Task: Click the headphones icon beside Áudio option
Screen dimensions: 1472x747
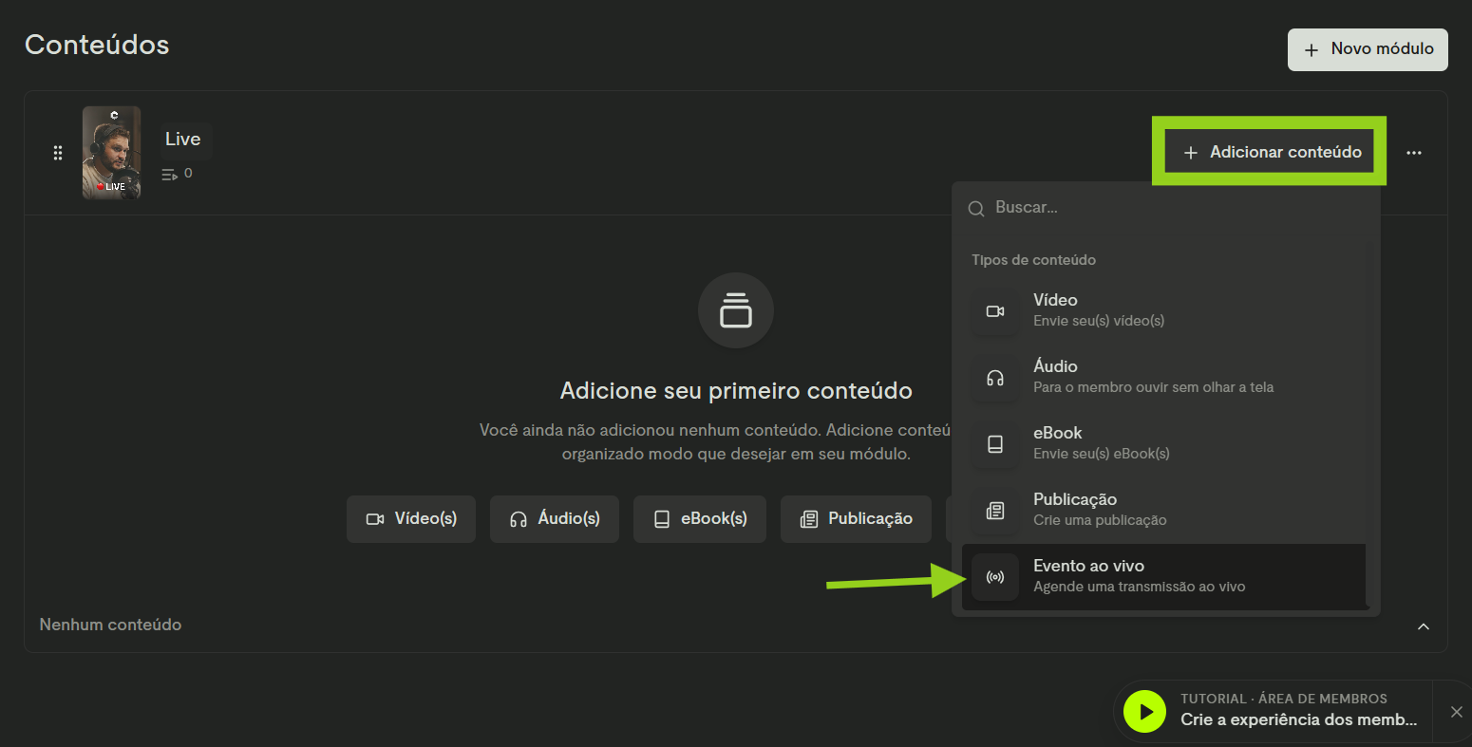Action: point(995,378)
